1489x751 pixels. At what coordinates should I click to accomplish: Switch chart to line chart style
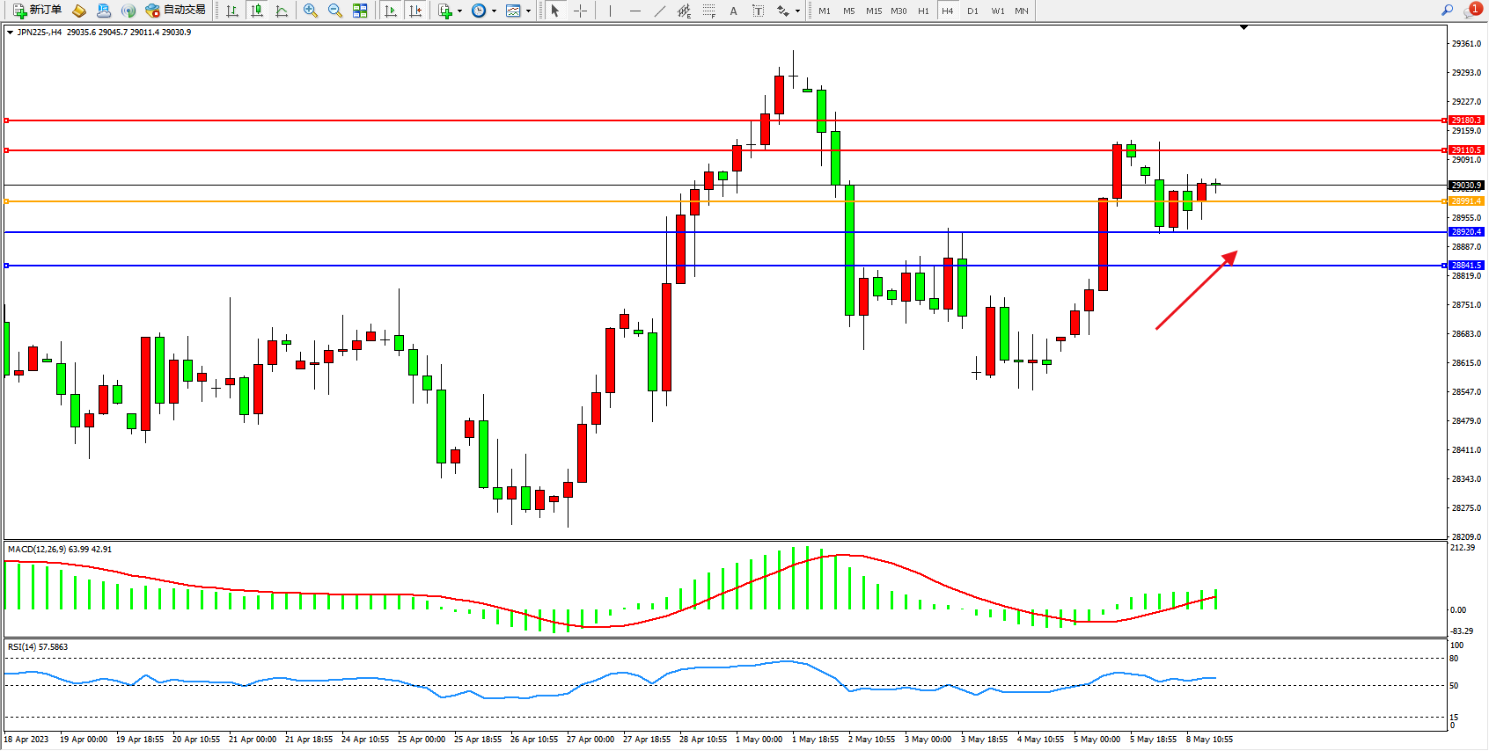pyautogui.click(x=282, y=11)
